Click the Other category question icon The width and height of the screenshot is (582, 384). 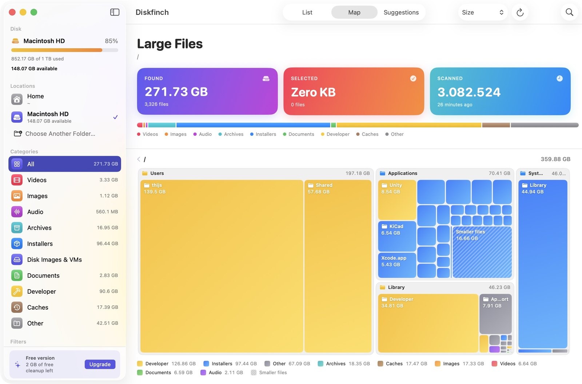point(17,323)
